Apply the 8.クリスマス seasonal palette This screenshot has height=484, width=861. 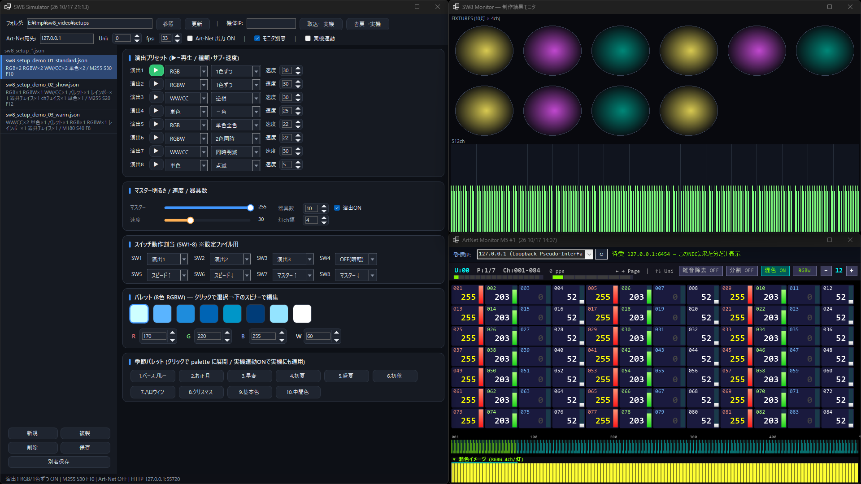pyautogui.click(x=200, y=392)
